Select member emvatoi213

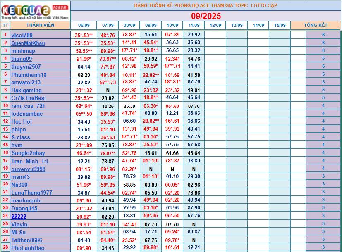(x=26, y=82)
